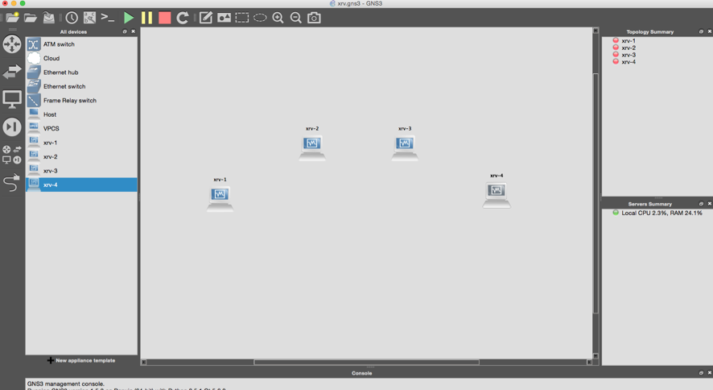Open the snapshot manager clock icon
713x390 pixels.
(x=72, y=18)
